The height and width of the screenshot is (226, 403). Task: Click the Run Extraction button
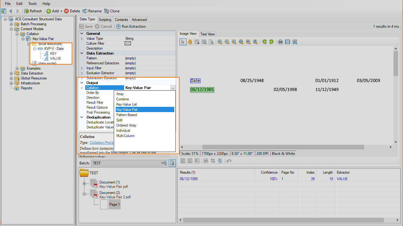pos(131,26)
